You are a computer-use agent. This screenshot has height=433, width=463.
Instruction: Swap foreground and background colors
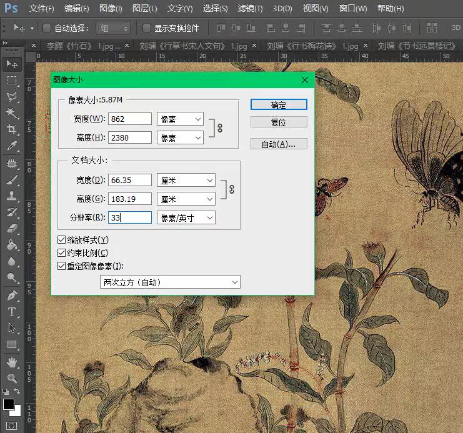pos(17,391)
